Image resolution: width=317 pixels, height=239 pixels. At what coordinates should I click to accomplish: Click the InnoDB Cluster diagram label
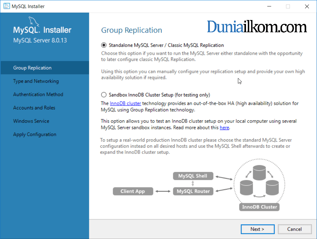pos(260,207)
